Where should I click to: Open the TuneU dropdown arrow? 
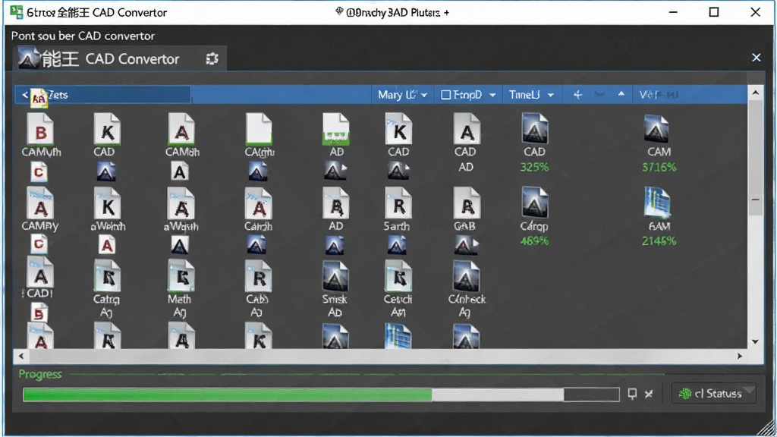[551, 95]
